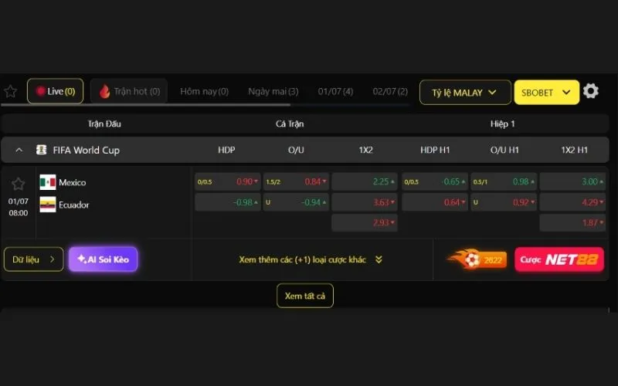618x386 pixels.
Task: Click the flame icon on Trận hot
Action: coord(104,91)
